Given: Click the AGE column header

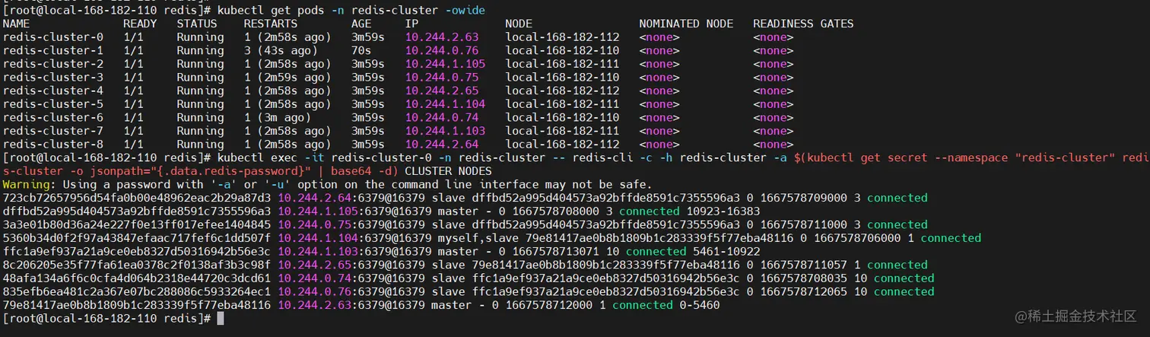Looking at the screenshot, I should [361, 24].
